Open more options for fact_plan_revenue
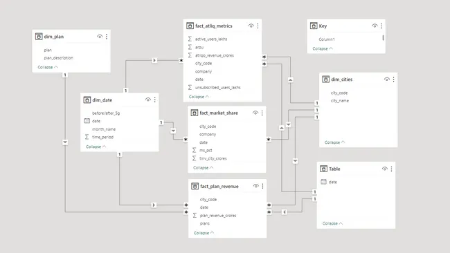450x253 pixels. pos(262,186)
